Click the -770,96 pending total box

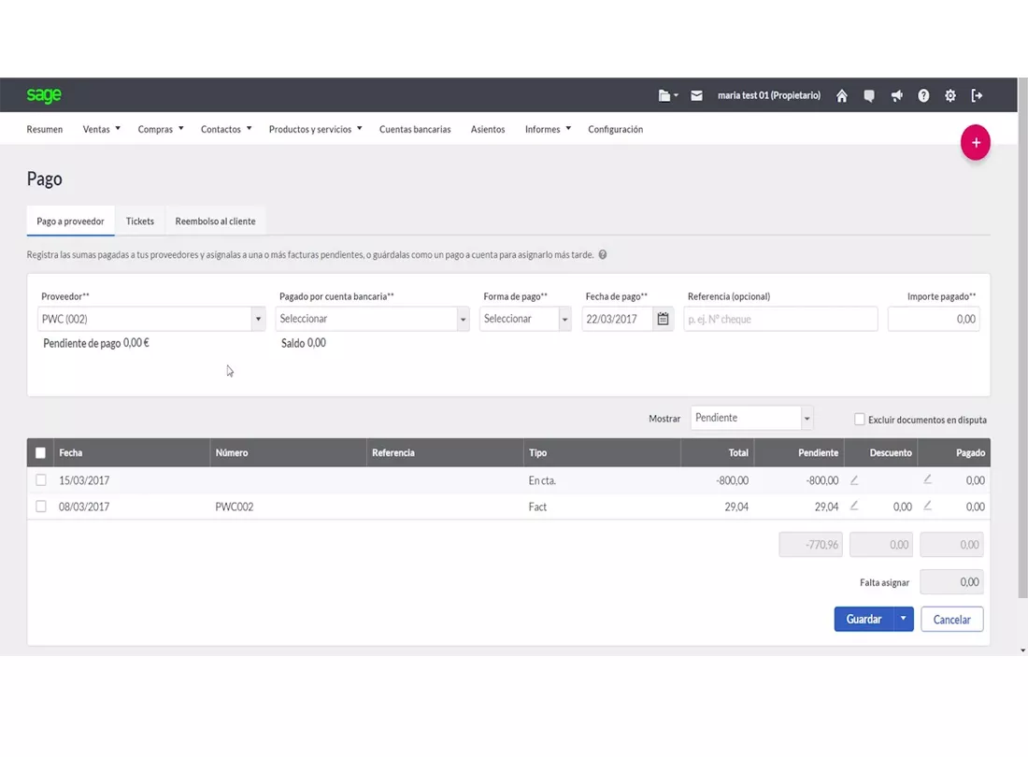click(x=811, y=545)
